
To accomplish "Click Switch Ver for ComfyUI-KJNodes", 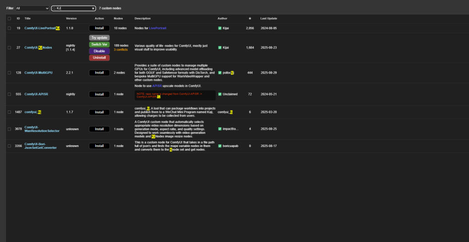I will click(x=99, y=44).
